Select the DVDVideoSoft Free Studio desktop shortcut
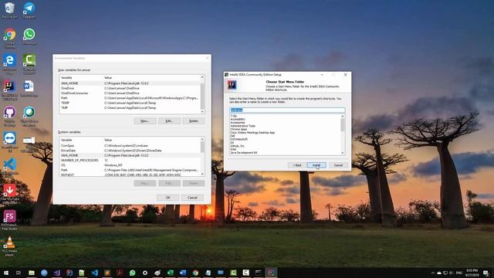 coord(9,220)
